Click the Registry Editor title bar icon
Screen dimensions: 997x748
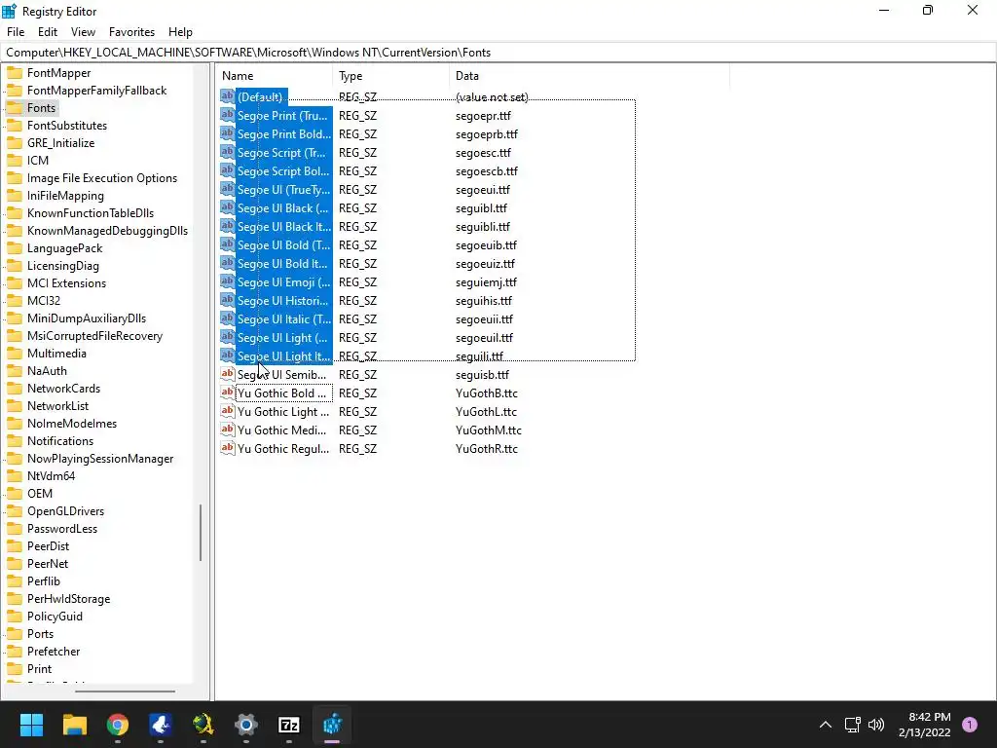10,11
